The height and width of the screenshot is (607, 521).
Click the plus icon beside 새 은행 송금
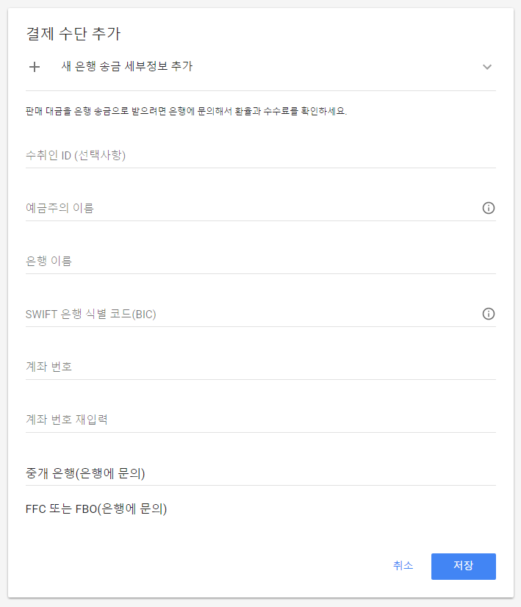click(35, 67)
